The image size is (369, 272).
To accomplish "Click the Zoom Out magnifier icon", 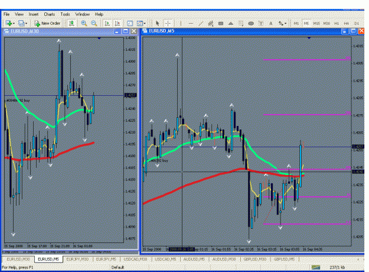I will point(94,23).
